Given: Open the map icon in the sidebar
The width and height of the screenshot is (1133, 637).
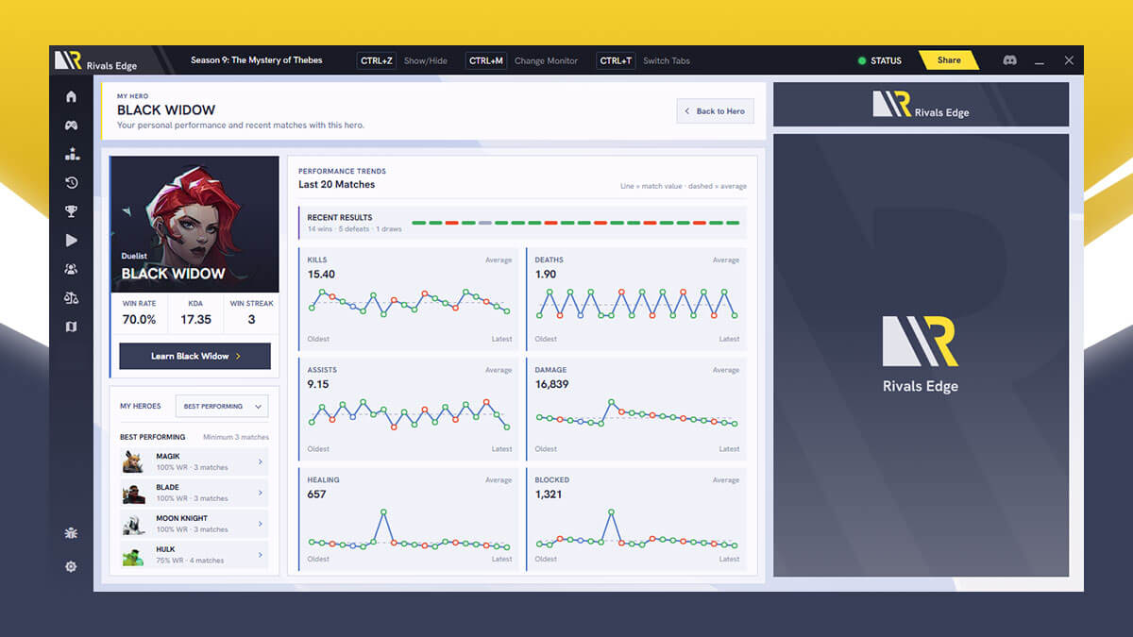Looking at the screenshot, I should (x=71, y=327).
